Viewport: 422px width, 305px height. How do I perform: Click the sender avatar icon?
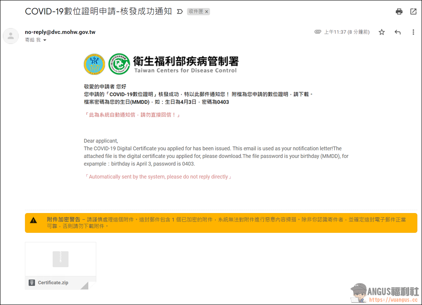tap(11, 36)
